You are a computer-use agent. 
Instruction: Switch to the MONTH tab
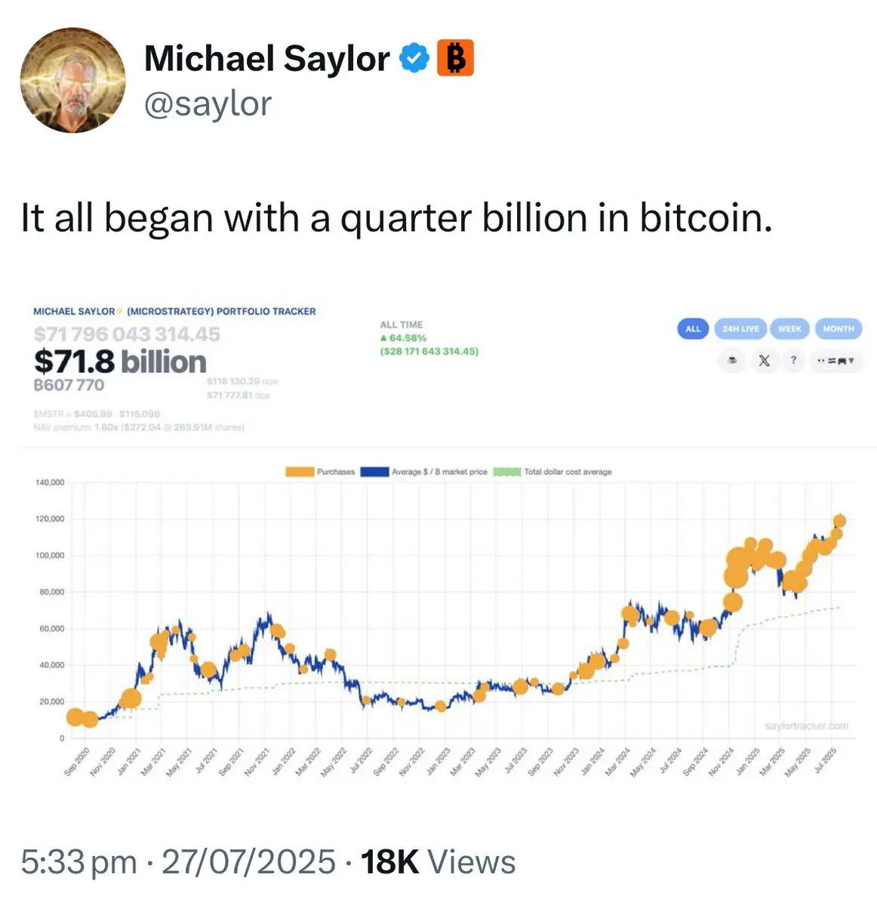838,328
